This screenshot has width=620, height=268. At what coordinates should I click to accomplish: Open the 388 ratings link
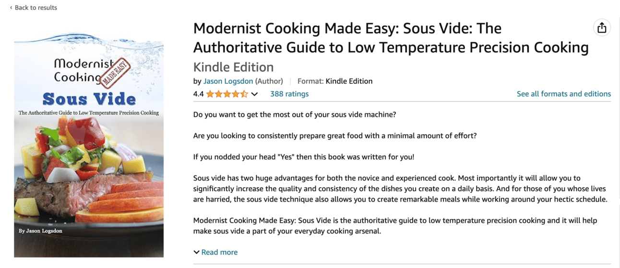coord(289,94)
